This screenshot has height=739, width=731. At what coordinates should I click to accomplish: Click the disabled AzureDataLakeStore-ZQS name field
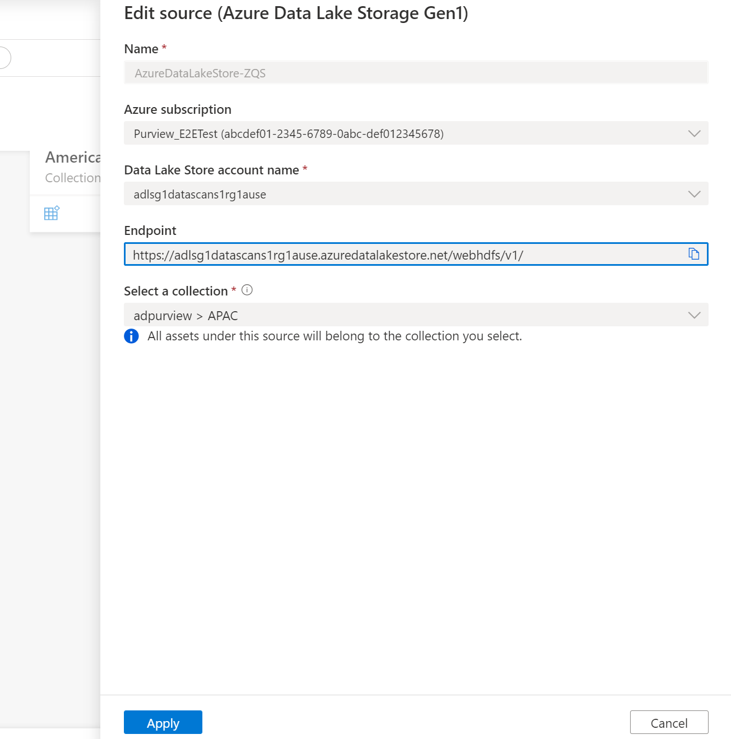[x=415, y=73]
